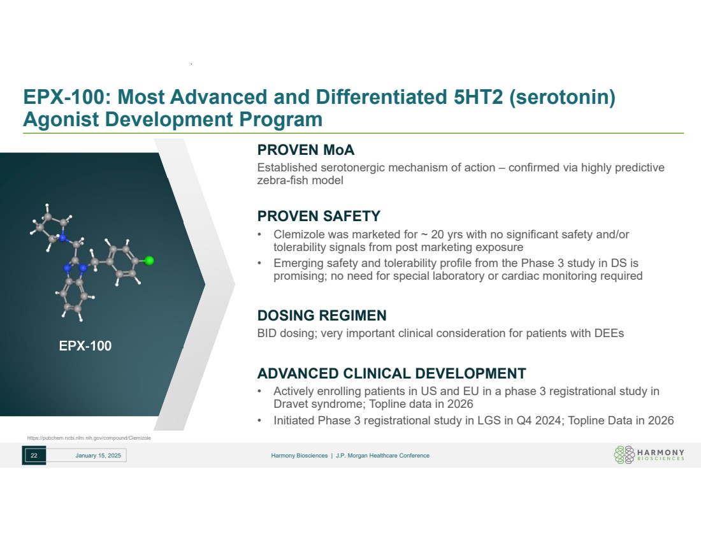Click the 'ADVANCED CLINICAL DEVELOPMENT' heading
This screenshot has width=701, height=541.
click(392, 373)
